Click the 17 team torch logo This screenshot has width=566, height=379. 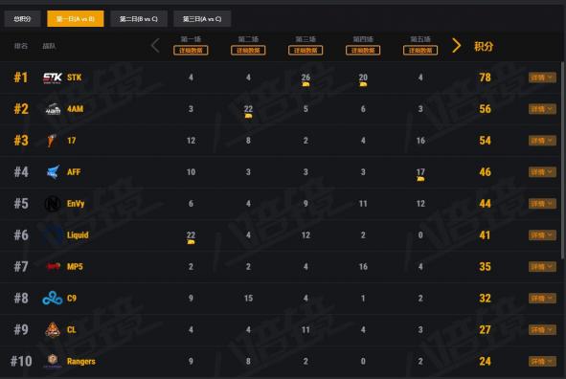(x=52, y=141)
